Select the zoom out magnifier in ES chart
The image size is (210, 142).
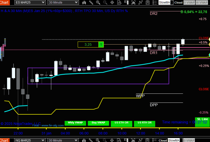(x=105, y=3)
